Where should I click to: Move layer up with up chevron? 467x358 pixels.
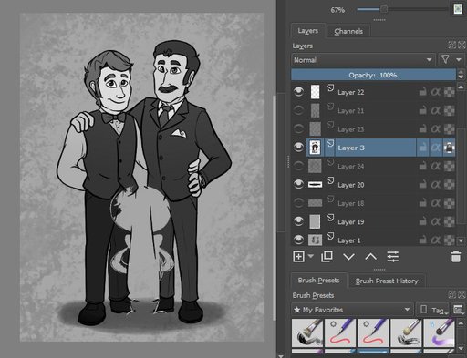[x=371, y=257]
